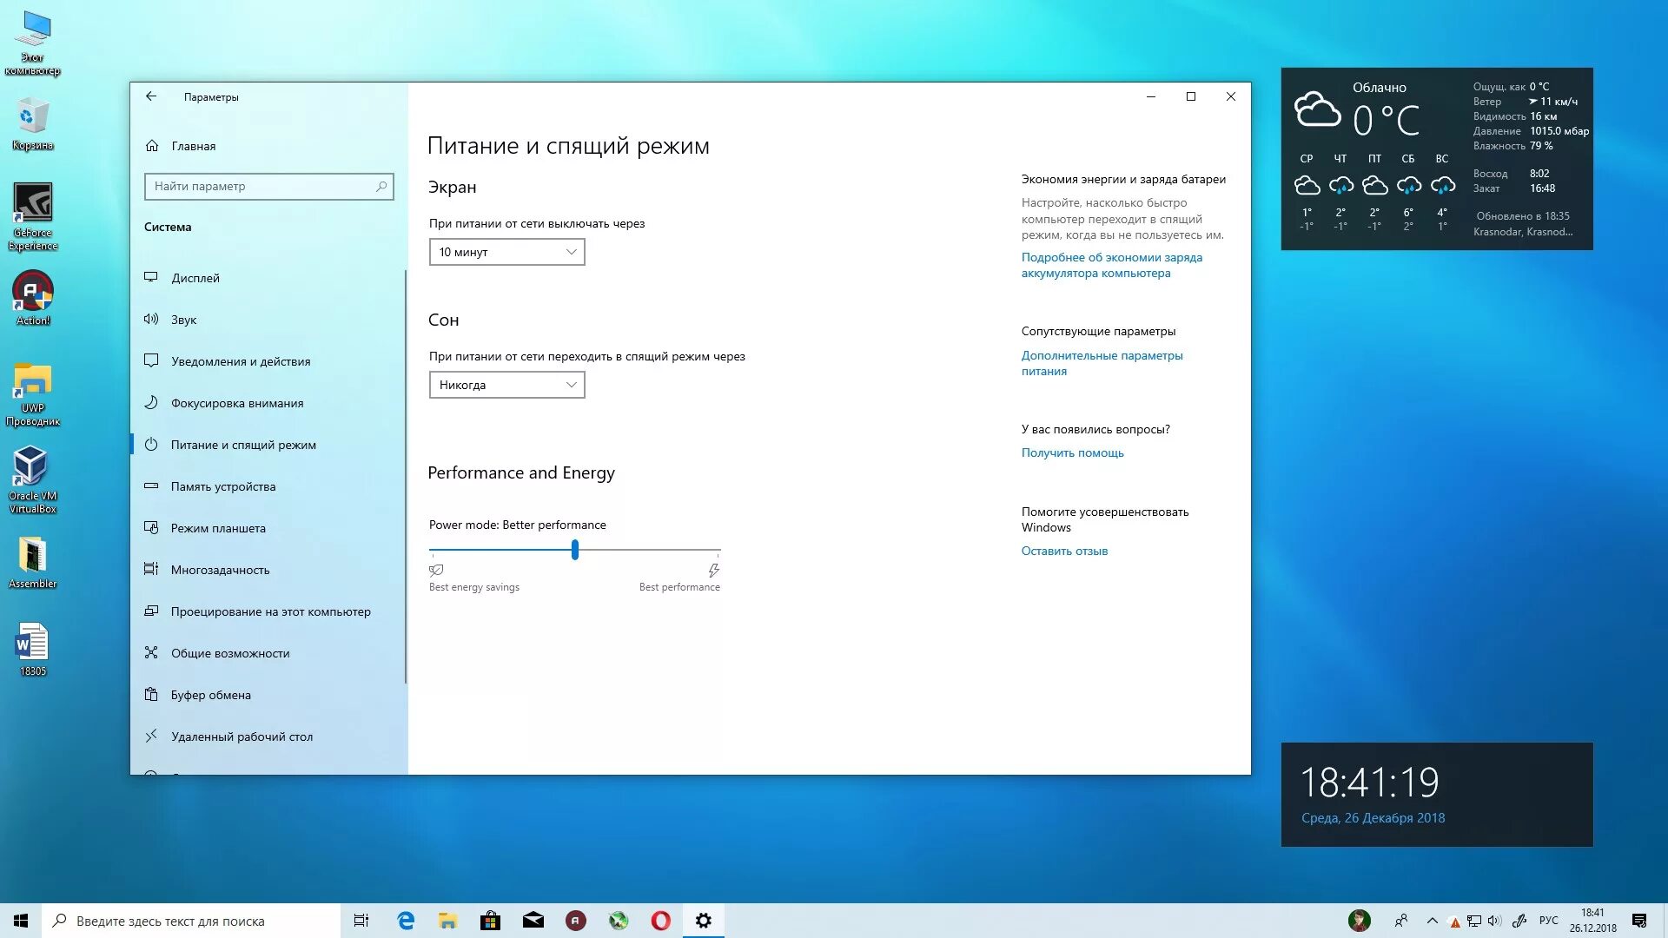Open Microsoft Edge from the taskbar
The width and height of the screenshot is (1668, 938).
click(406, 921)
